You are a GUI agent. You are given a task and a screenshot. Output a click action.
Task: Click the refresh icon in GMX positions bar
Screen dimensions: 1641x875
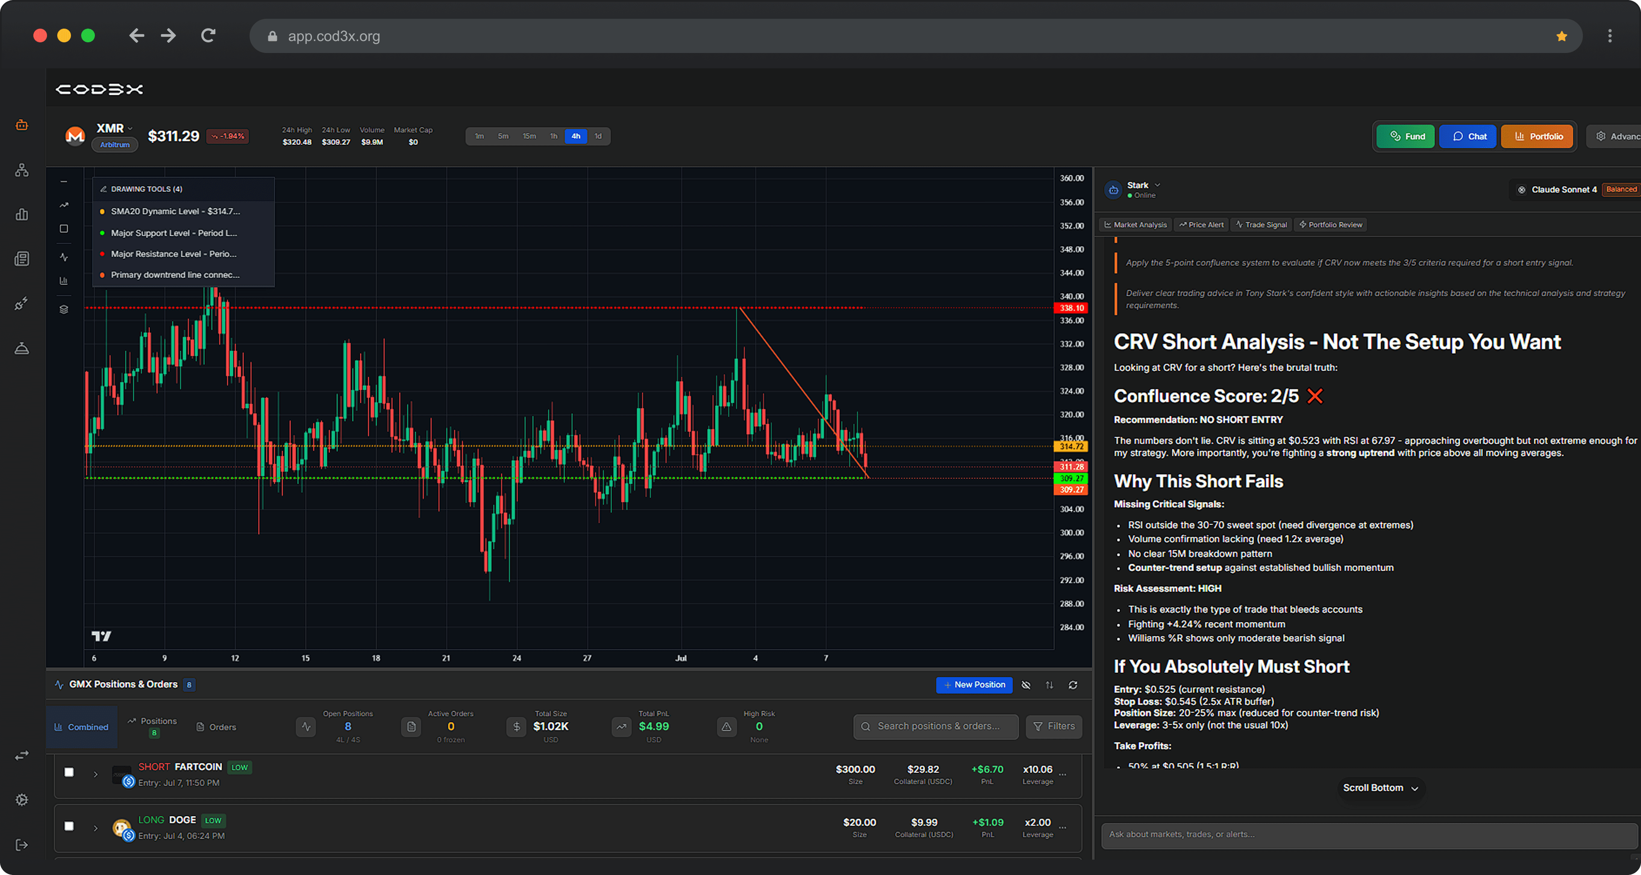pos(1073,684)
